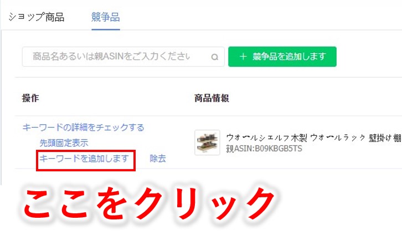402x236 pixels.
Task: Click the plus icon on add-competitor button
Action: [243, 56]
